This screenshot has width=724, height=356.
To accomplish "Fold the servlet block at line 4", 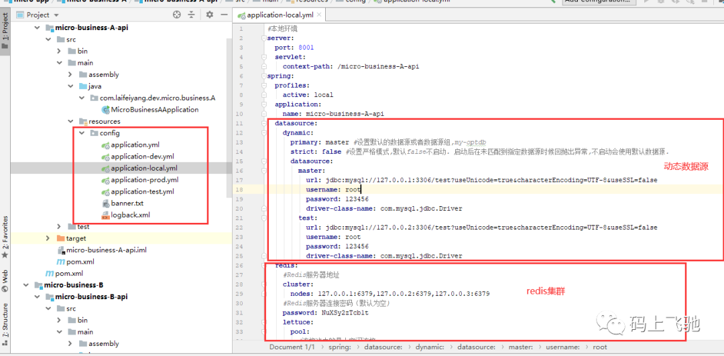I will click(x=263, y=57).
